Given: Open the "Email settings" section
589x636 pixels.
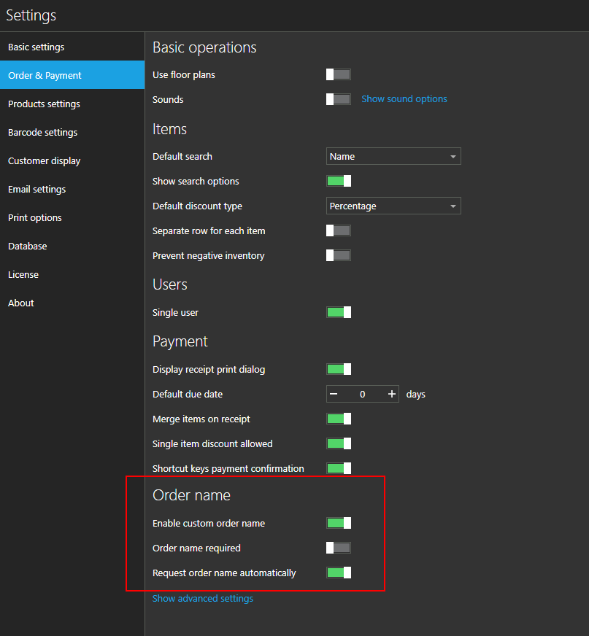Looking at the screenshot, I should (x=36, y=189).
